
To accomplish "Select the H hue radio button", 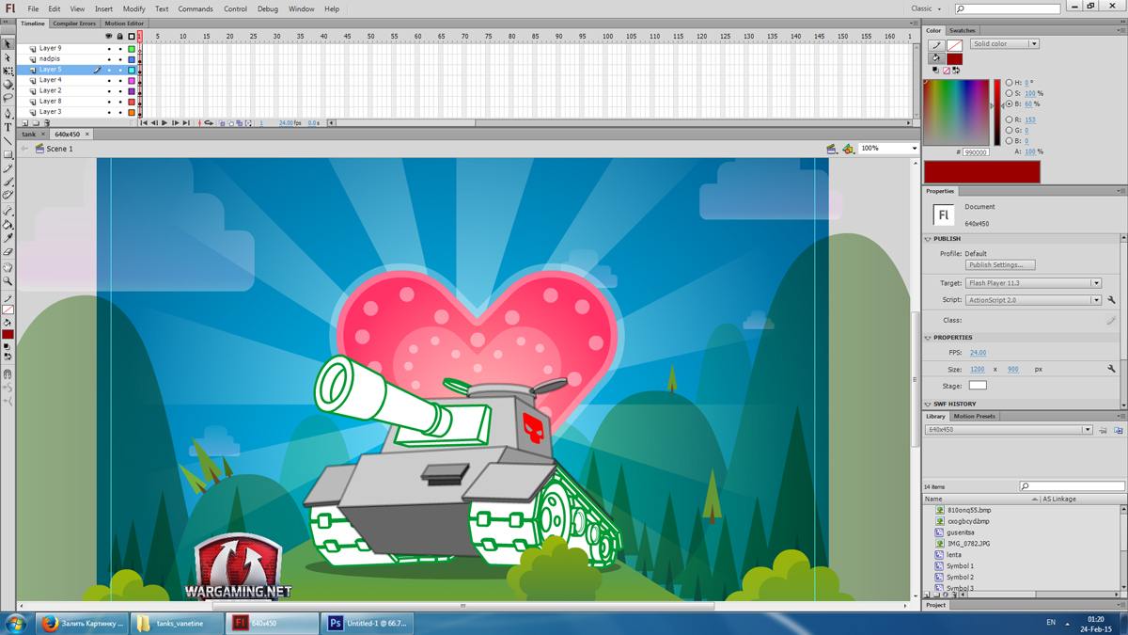I will click(x=1009, y=83).
